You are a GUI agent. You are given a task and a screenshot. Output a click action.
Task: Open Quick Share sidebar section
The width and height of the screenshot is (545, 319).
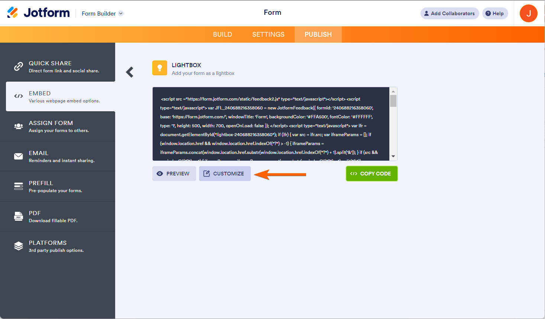coord(58,66)
